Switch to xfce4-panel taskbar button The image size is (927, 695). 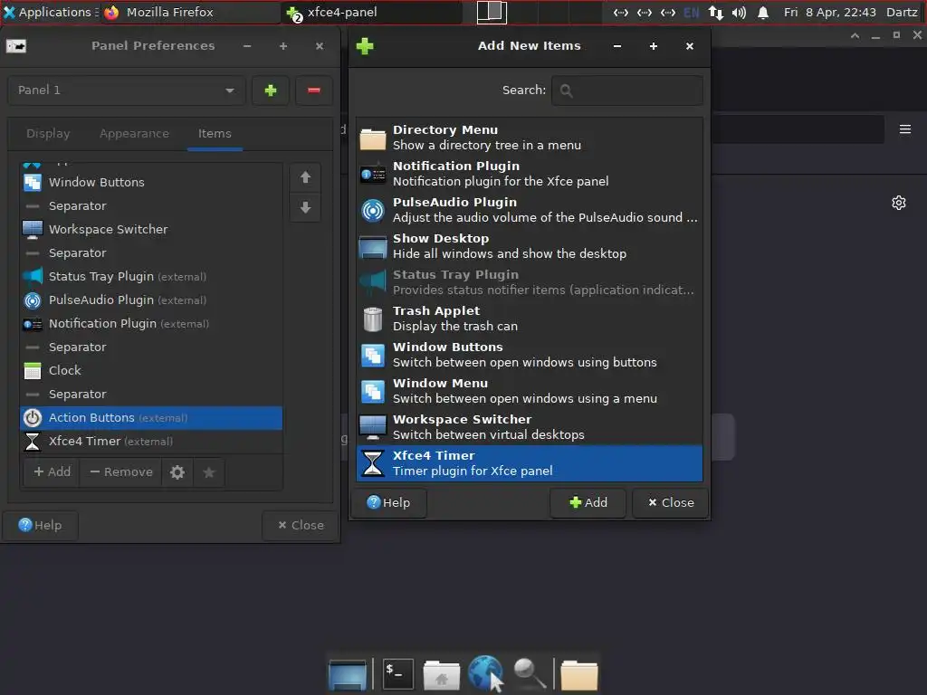coord(372,13)
